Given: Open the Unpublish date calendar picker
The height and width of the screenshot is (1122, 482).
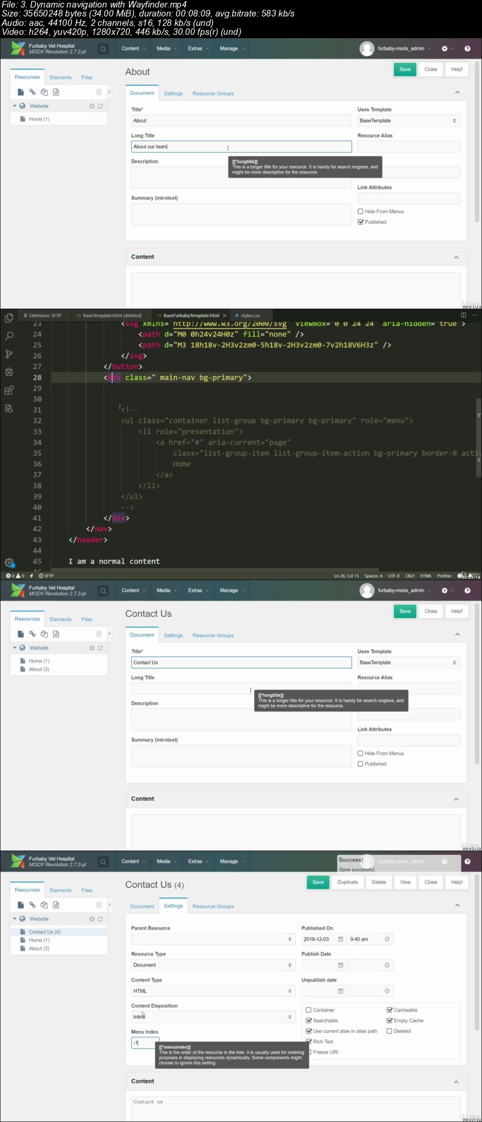Looking at the screenshot, I should 341,991.
